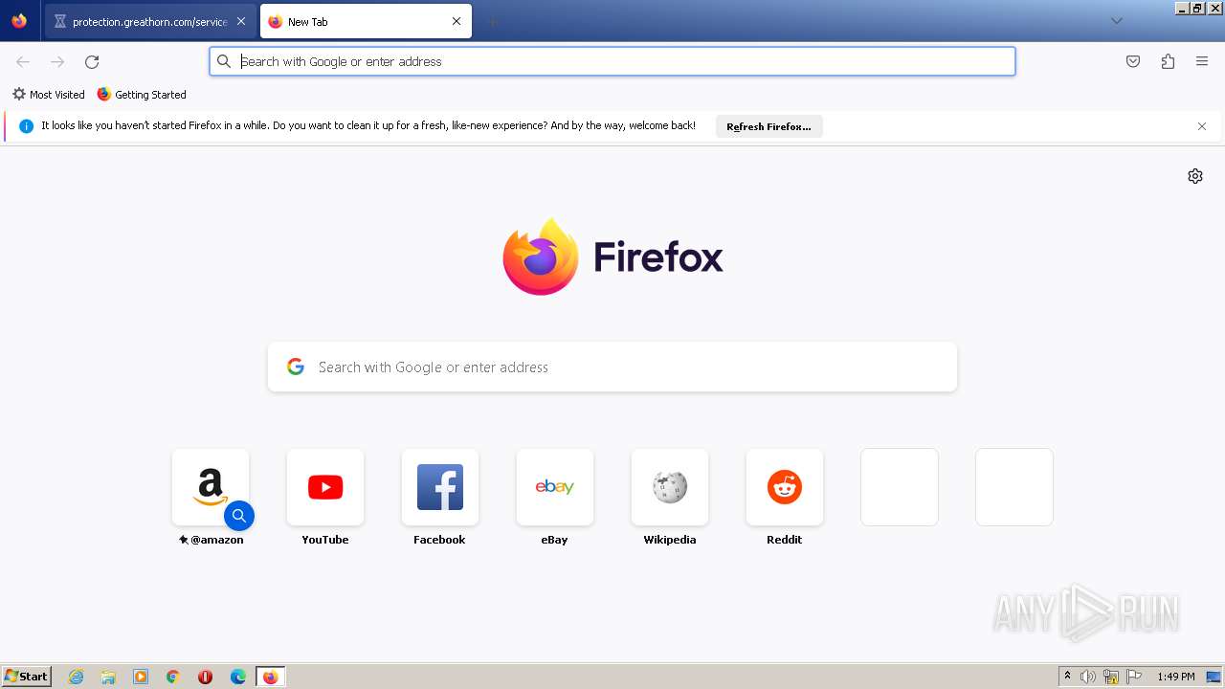
Task: Open File Explorer from taskbar
Action: pyautogui.click(x=108, y=677)
